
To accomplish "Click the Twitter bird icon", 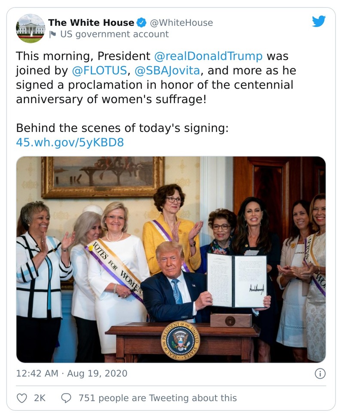I will (x=319, y=21).
